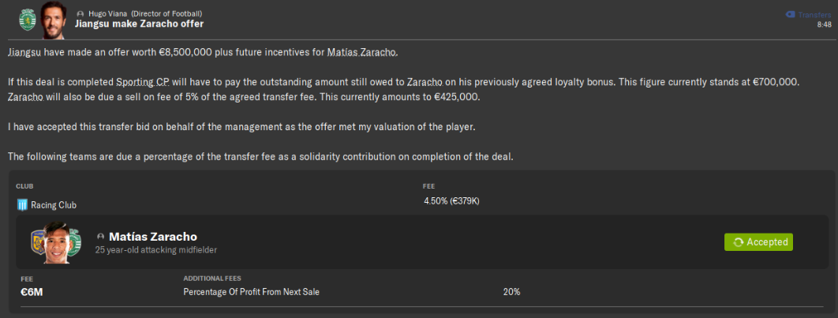Viewport: 838px width, 318px height.
Task: Select the Percentage Of Profit From Next Sale row
Action: click(251, 292)
